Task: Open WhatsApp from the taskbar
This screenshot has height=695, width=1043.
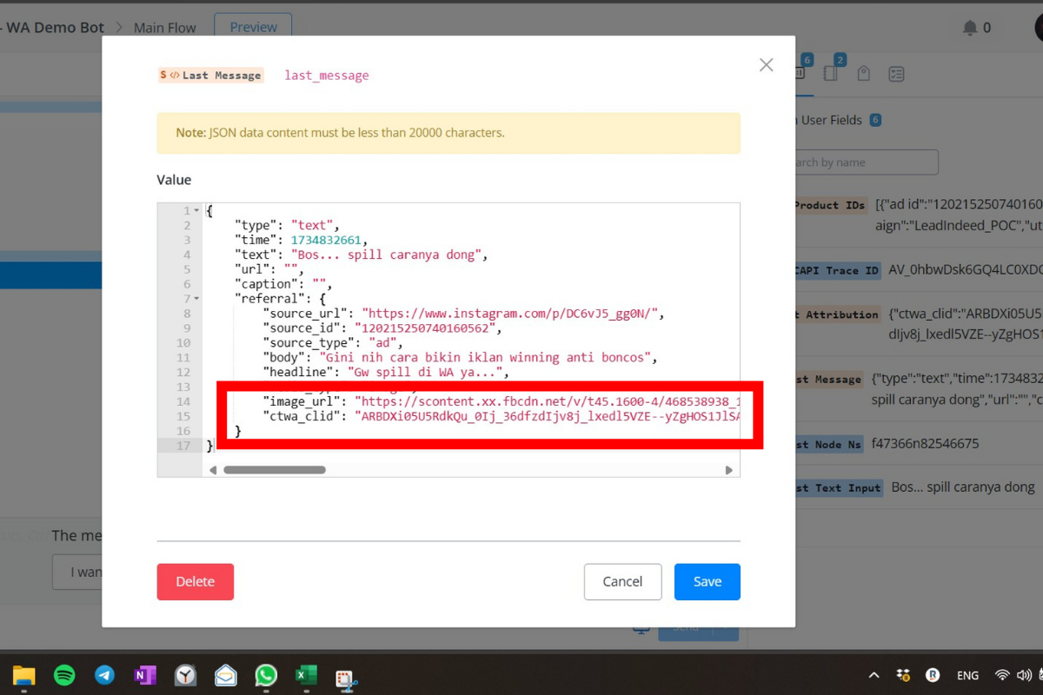Action: tap(266, 675)
